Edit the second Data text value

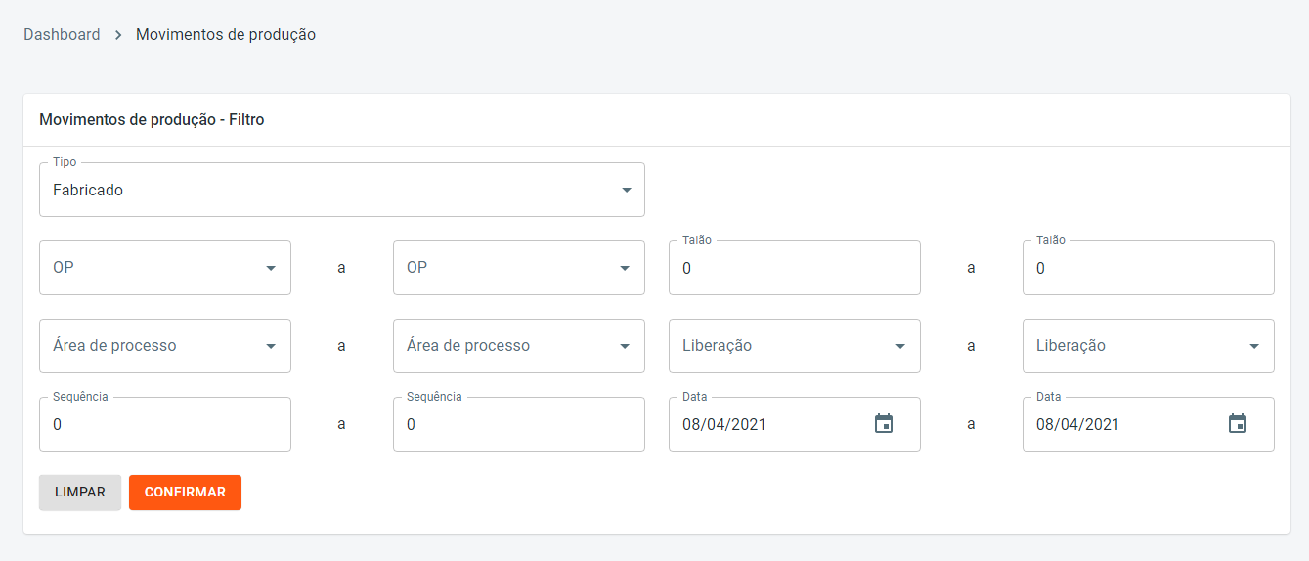click(x=1114, y=424)
